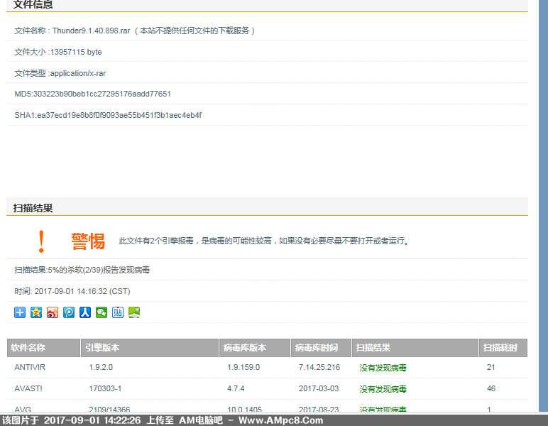This screenshot has width=548, height=426.
Task: Share via Tencent Weibo icon
Action: pyautogui.click(x=69, y=312)
